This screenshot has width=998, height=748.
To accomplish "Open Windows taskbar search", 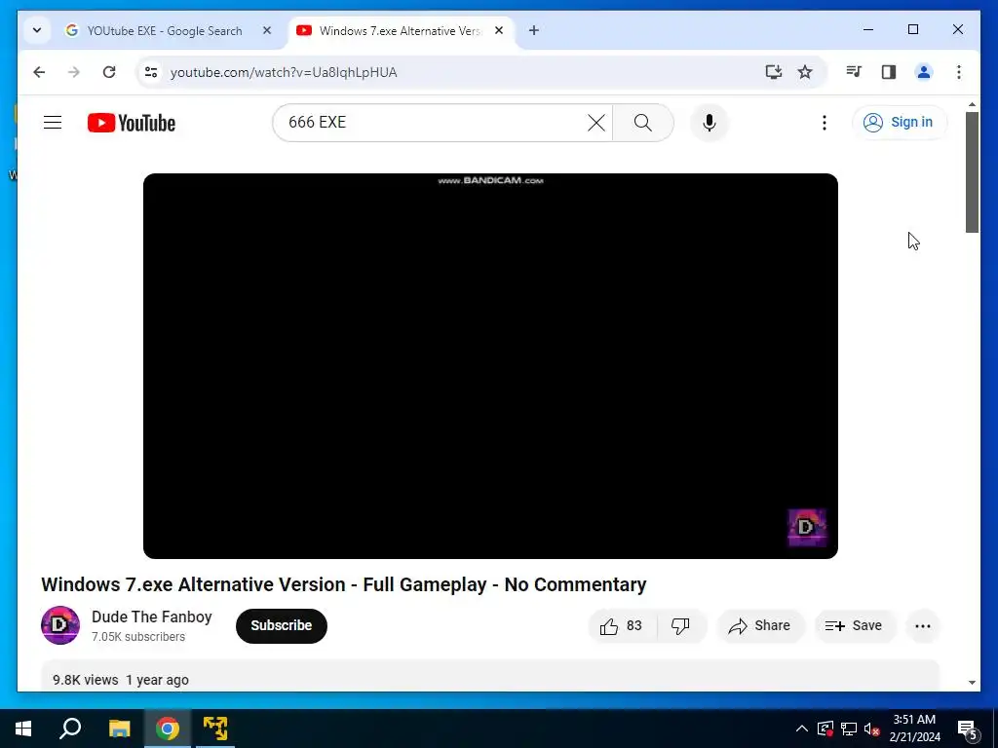I will pyautogui.click(x=70, y=729).
